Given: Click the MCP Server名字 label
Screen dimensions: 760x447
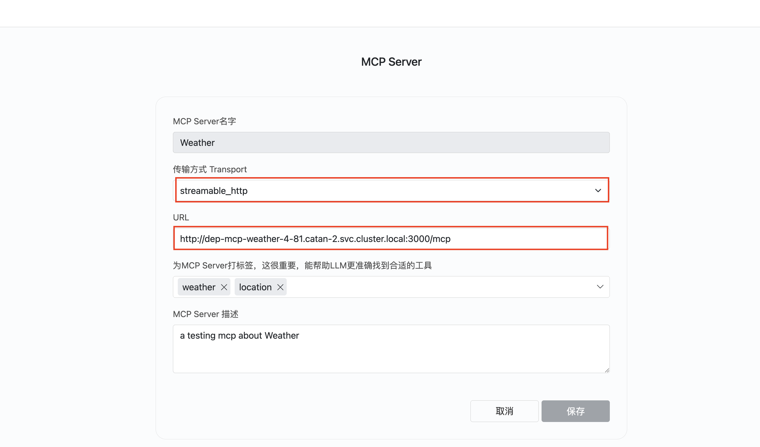Looking at the screenshot, I should 204,121.
